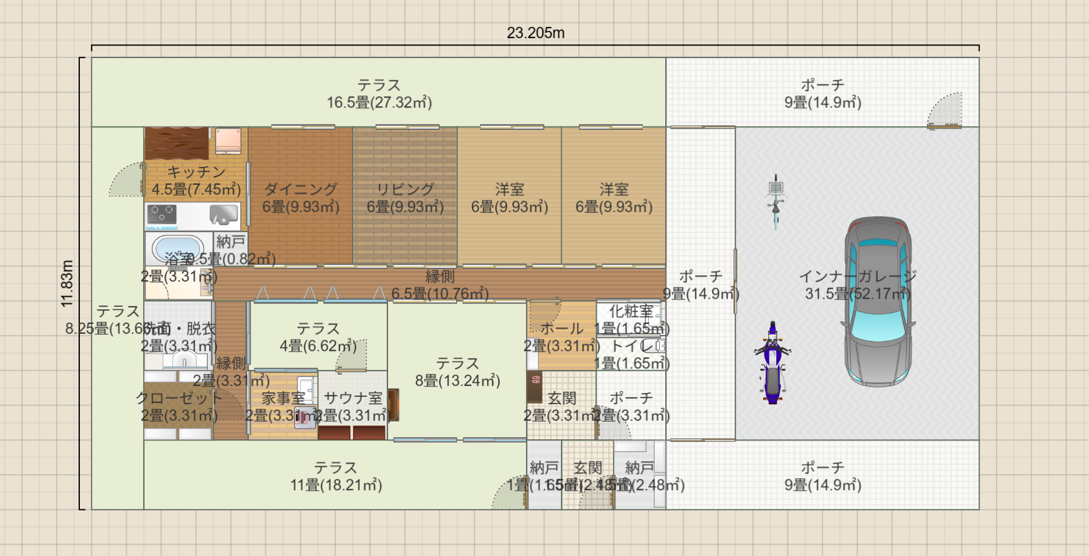Select the dark brown cupboard in キッチン

[177, 143]
